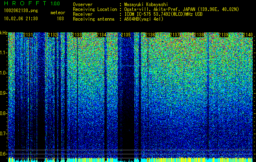The width and height of the screenshot is (256, 162).
Task: Click the observer name Masayuki Kobayashi
Action: 146,4
